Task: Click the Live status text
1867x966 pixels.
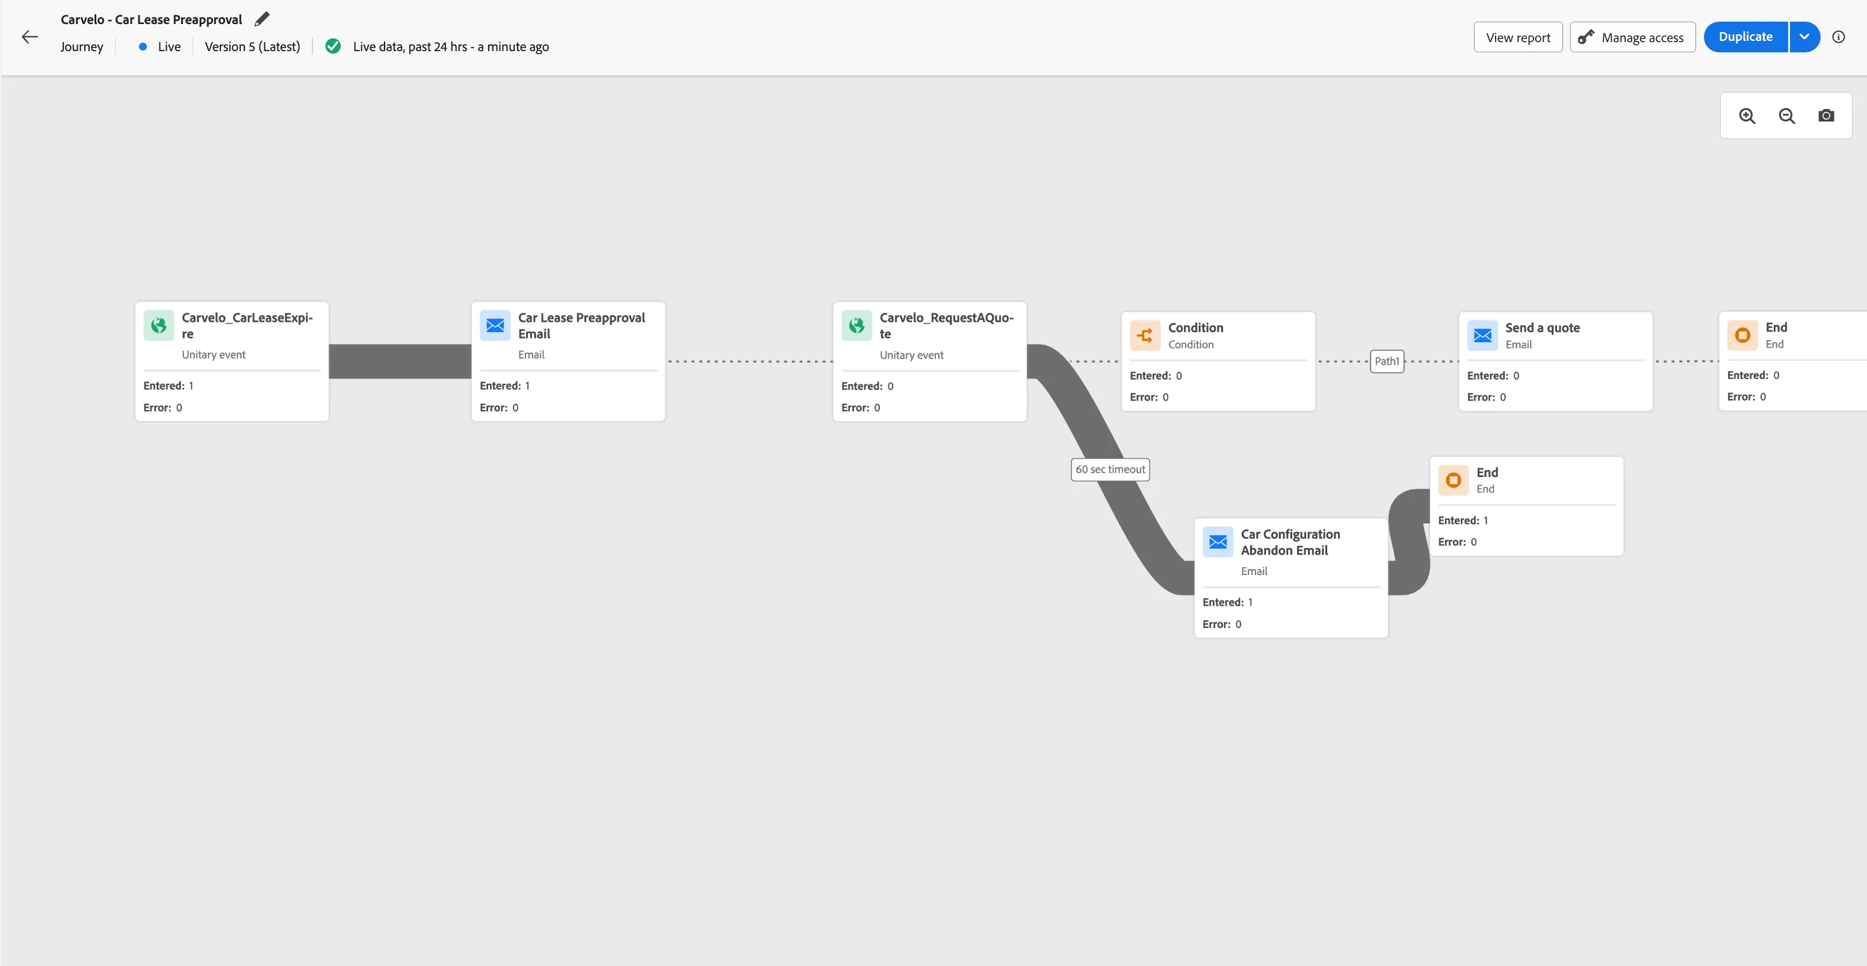Action: [169, 46]
